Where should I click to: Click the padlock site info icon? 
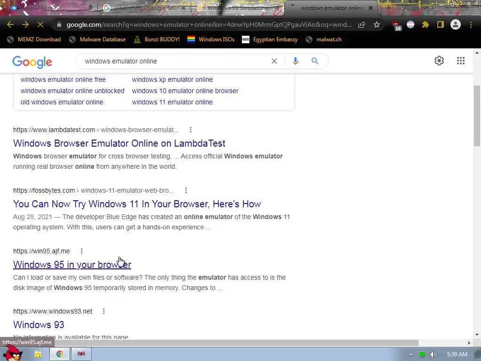coord(59,24)
